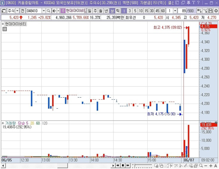The height and width of the screenshot is (169, 219).
Task: Open the stock code search magnifier
Action: click(49, 11)
